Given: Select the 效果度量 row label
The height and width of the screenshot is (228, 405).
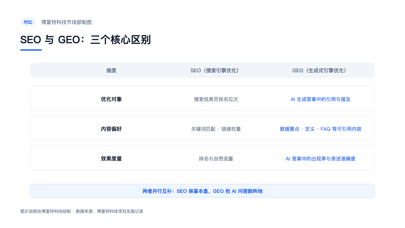Looking at the screenshot, I should [111, 159].
